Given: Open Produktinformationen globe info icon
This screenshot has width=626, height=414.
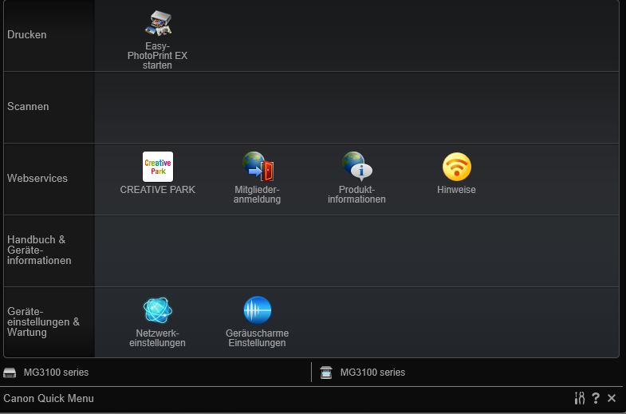Looking at the screenshot, I should pyautogui.click(x=357, y=167).
